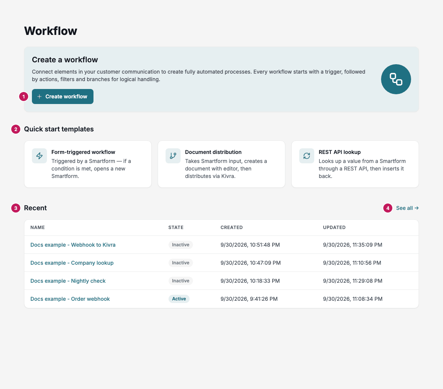Click the Create workflow button
This screenshot has height=389, width=443.
[62, 96]
